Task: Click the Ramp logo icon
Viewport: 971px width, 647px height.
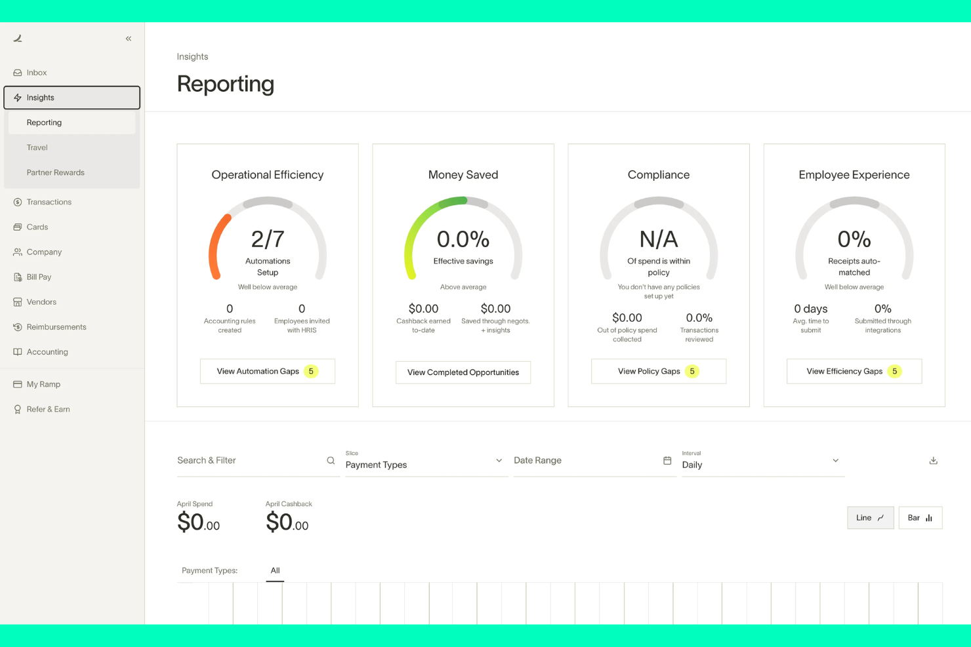Action: click(x=18, y=39)
